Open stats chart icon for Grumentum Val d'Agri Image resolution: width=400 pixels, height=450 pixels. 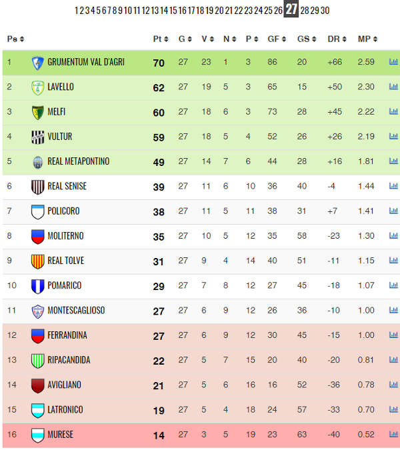click(393, 62)
